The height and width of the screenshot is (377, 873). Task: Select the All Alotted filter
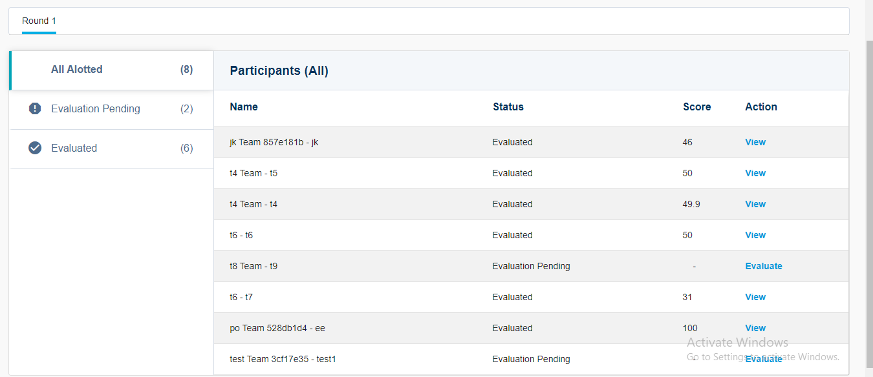click(76, 70)
